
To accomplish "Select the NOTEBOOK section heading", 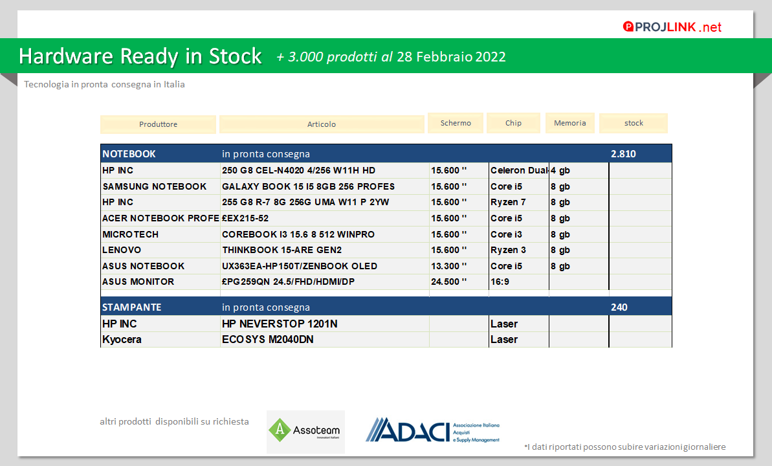I will pyautogui.click(x=129, y=153).
